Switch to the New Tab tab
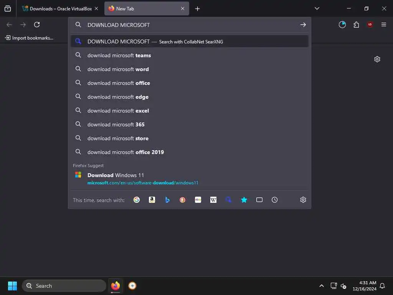The image size is (393, 295). 147,8
